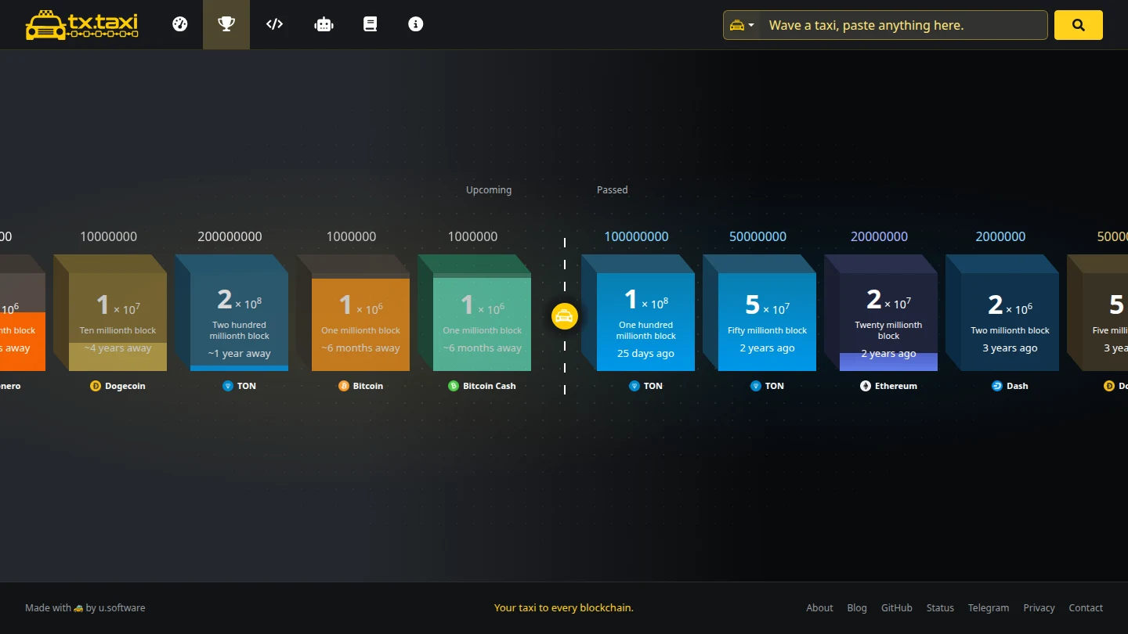Viewport: 1128px width, 634px height.
Task: Open the book documentation icon
Action: click(371, 24)
